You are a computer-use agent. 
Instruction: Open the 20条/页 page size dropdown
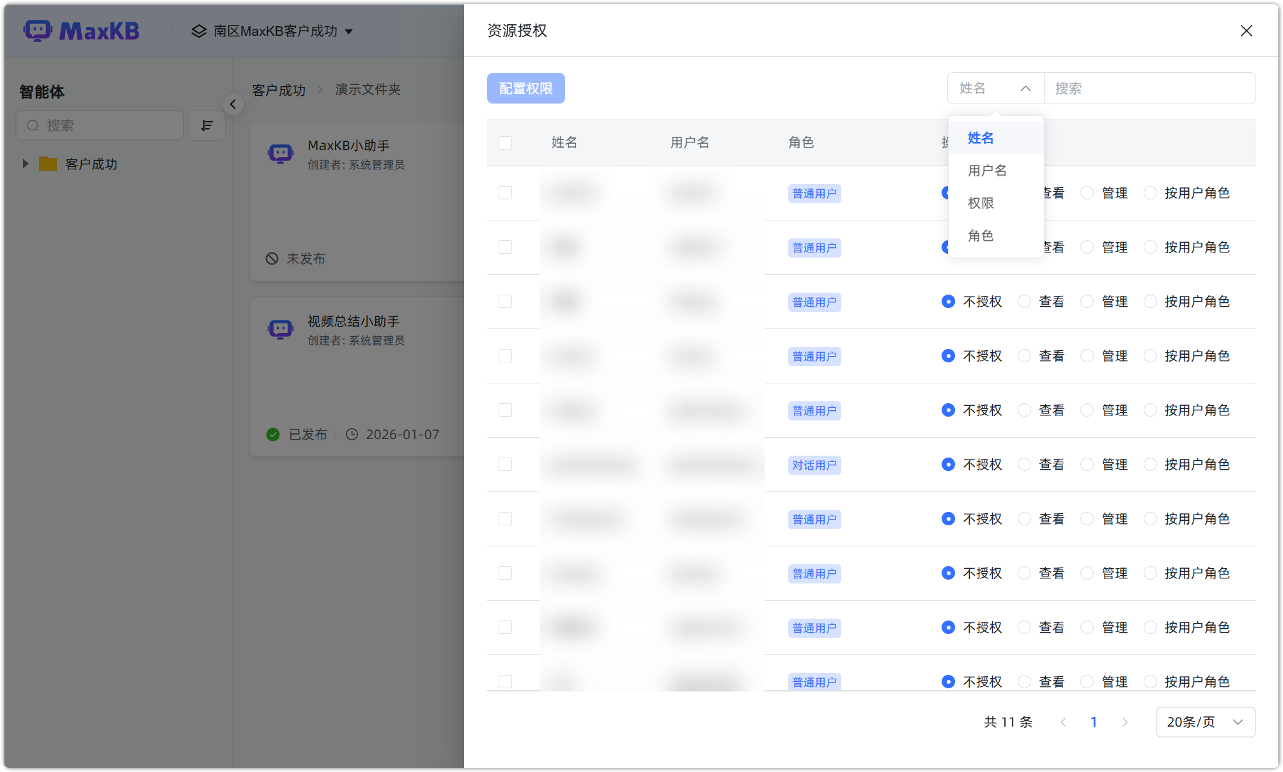pyautogui.click(x=1204, y=722)
